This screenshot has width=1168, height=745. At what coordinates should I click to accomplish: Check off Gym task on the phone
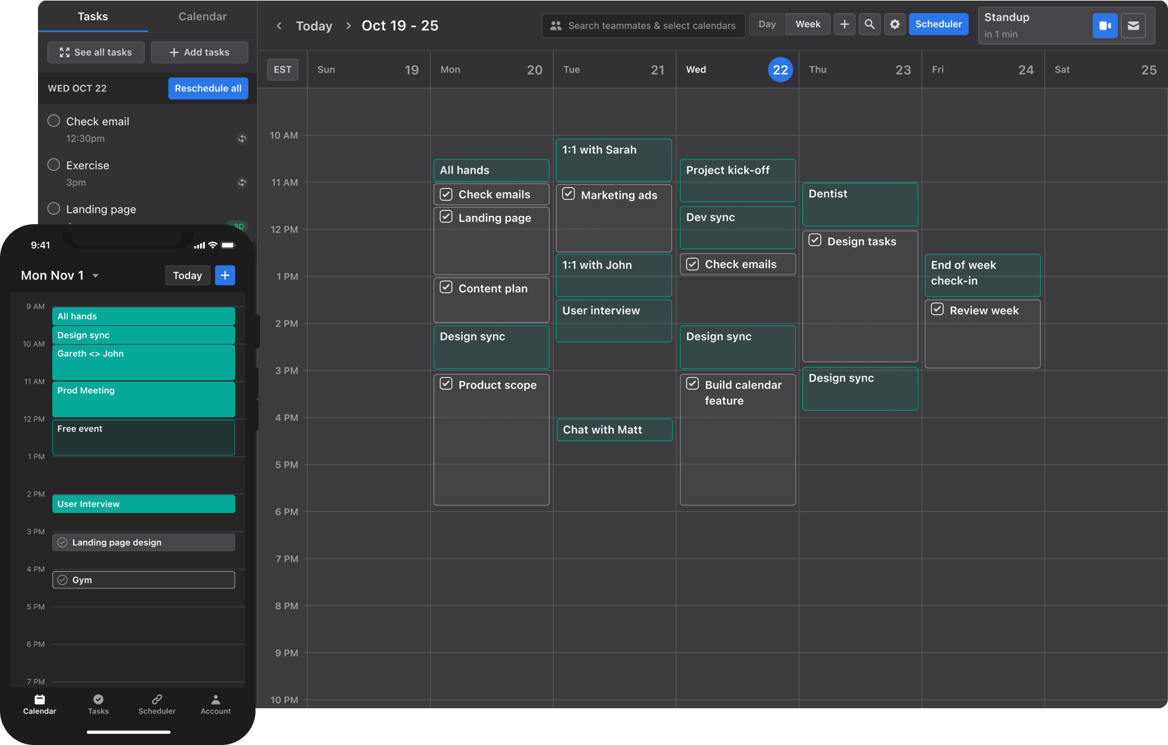[62, 580]
